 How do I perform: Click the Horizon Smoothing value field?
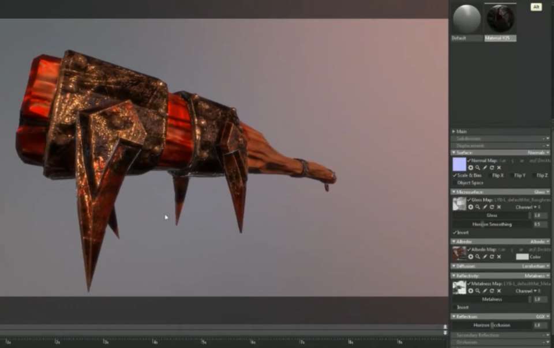(541, 224)
